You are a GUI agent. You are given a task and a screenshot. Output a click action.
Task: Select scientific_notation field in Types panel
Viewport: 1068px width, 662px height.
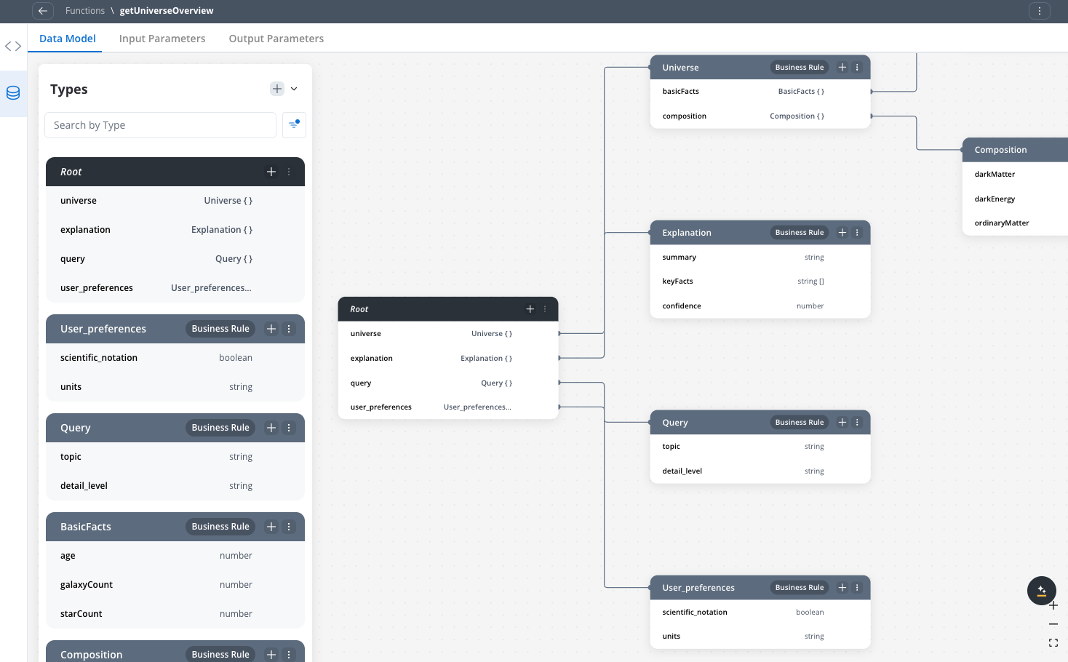175,358
